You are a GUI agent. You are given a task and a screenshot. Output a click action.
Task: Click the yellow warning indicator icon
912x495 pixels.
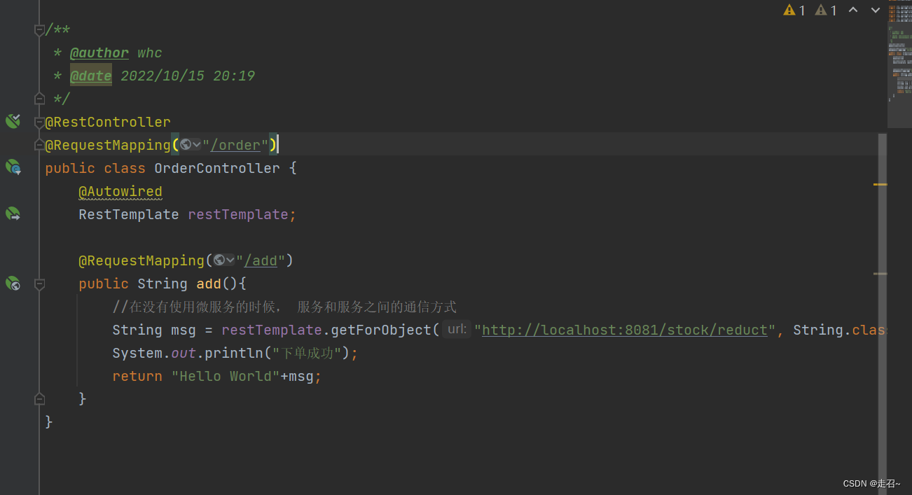[x=789, y=10]
